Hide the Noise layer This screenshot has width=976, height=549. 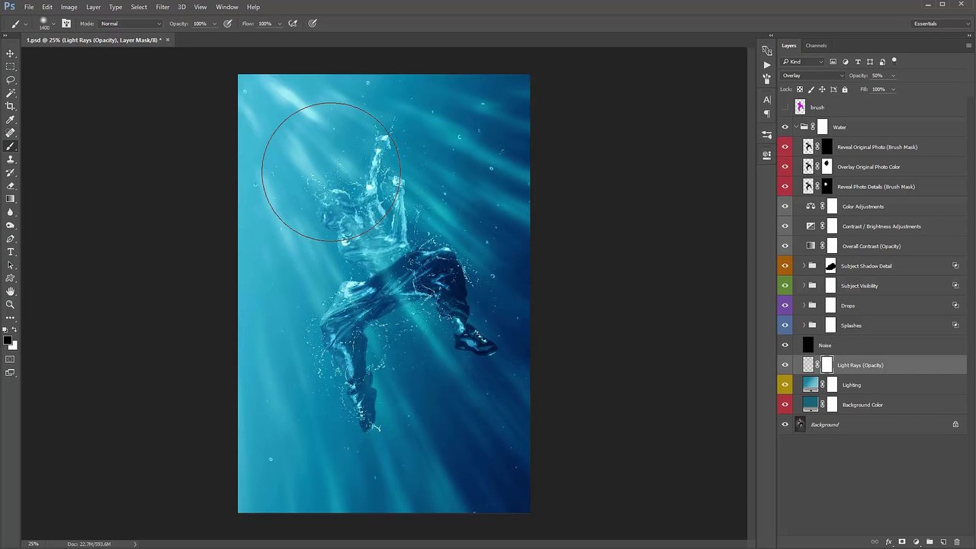click(785, 345)
